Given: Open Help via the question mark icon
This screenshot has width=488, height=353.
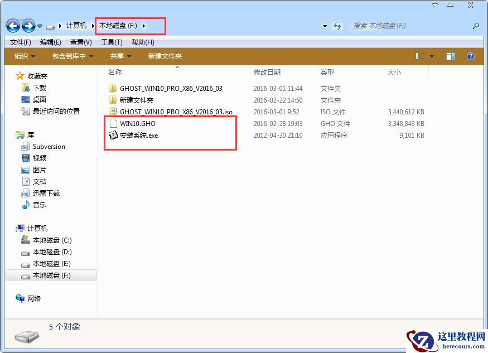Looking at the screenshot, I should tap(471, 56).
